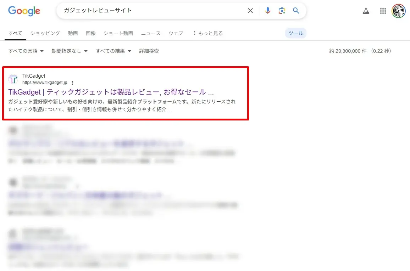Image resolution: width=410 pixels, height=271 pixels.
Task: Switch to the 画像 images tab
Action: pyautogui.click(x=90, y=33)
